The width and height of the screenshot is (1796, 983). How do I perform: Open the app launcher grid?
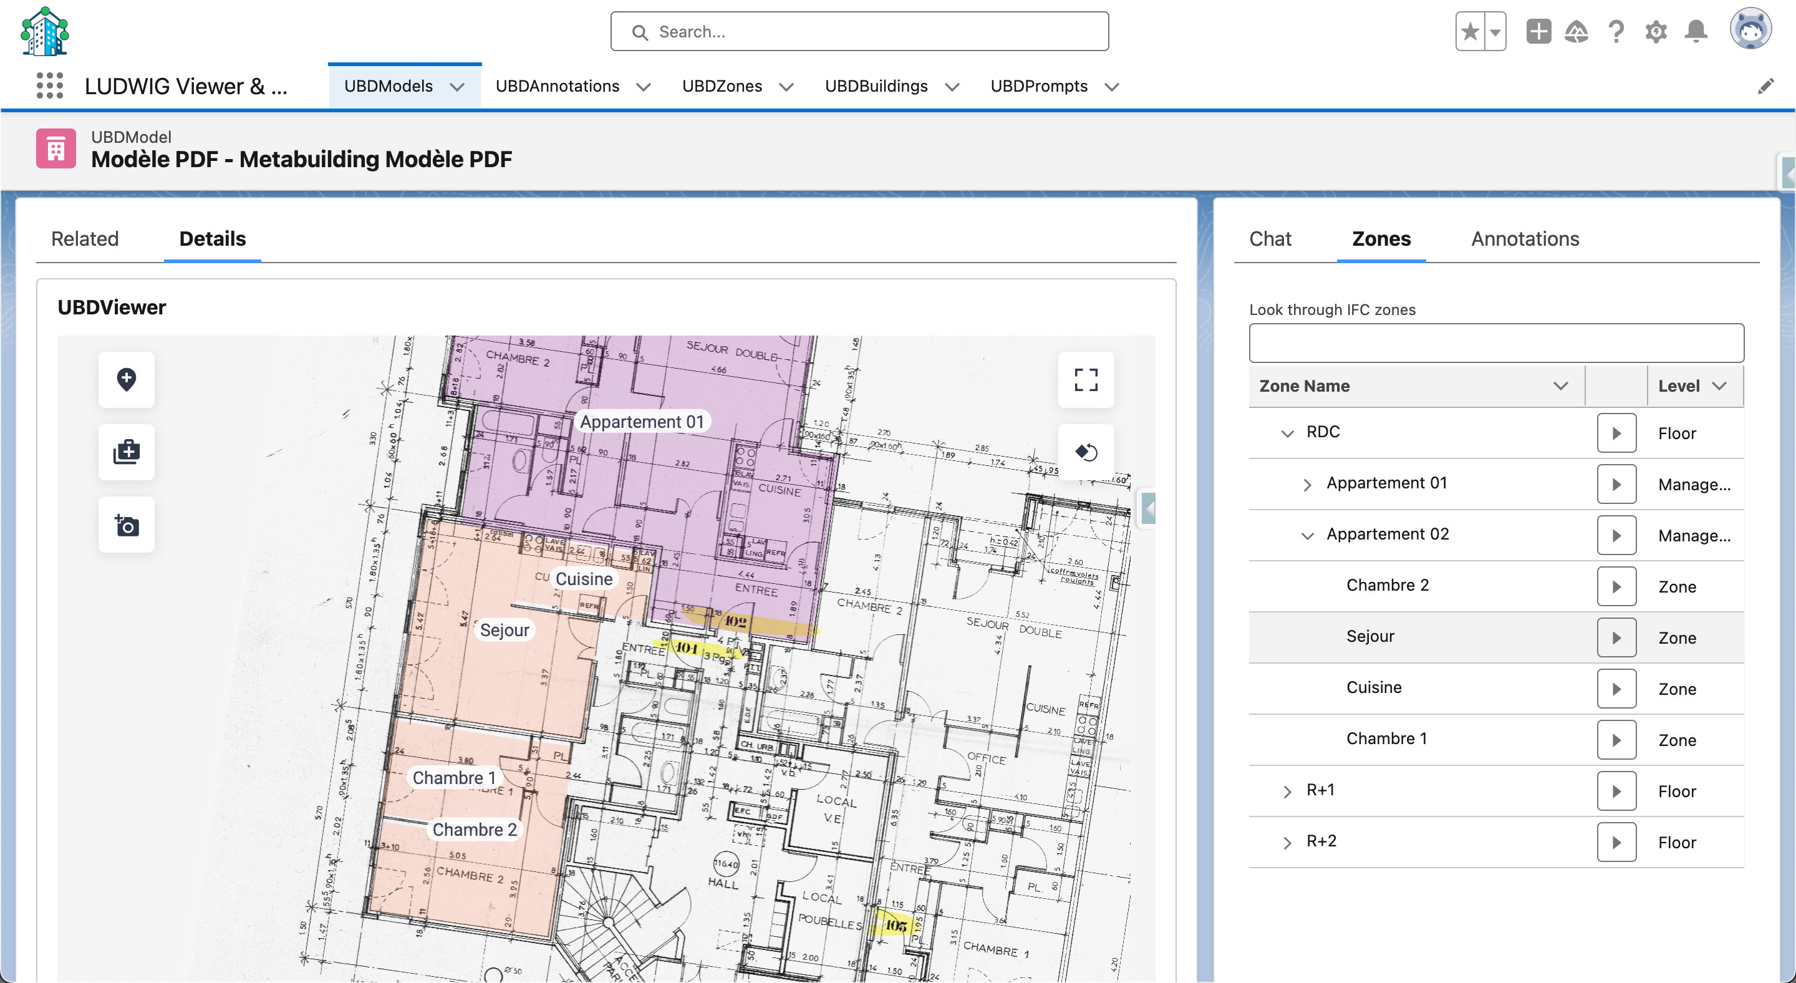click(49, 85)
